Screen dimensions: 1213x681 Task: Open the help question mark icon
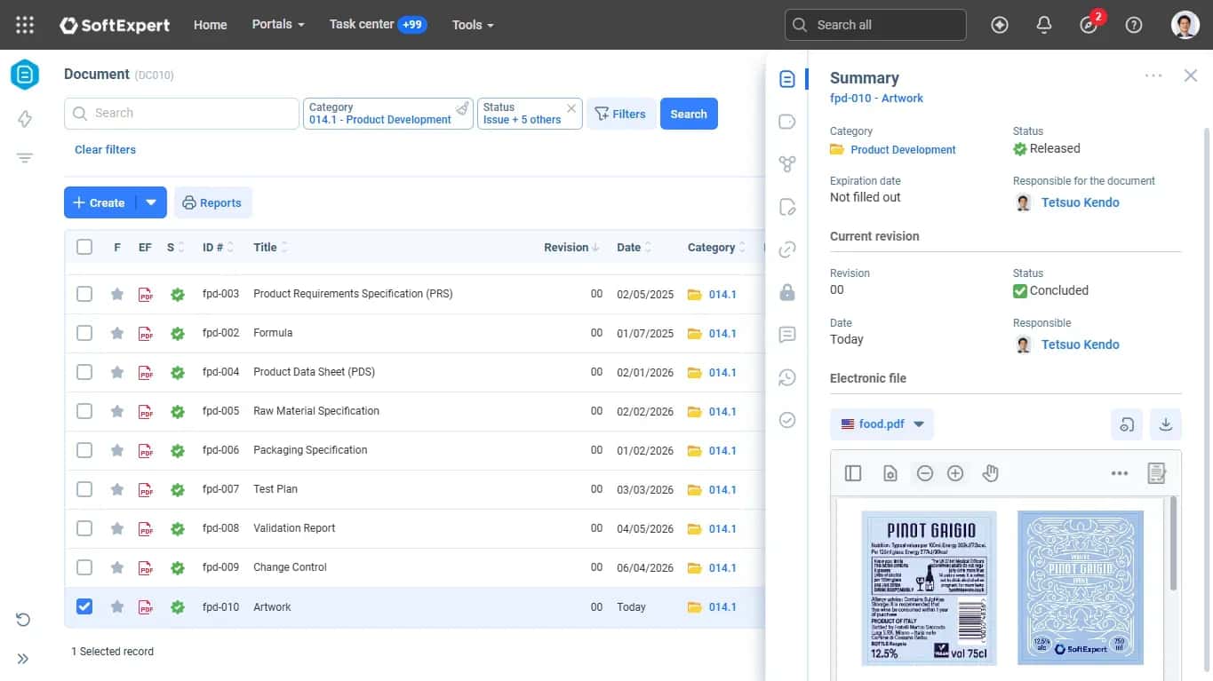point(1134,25)
